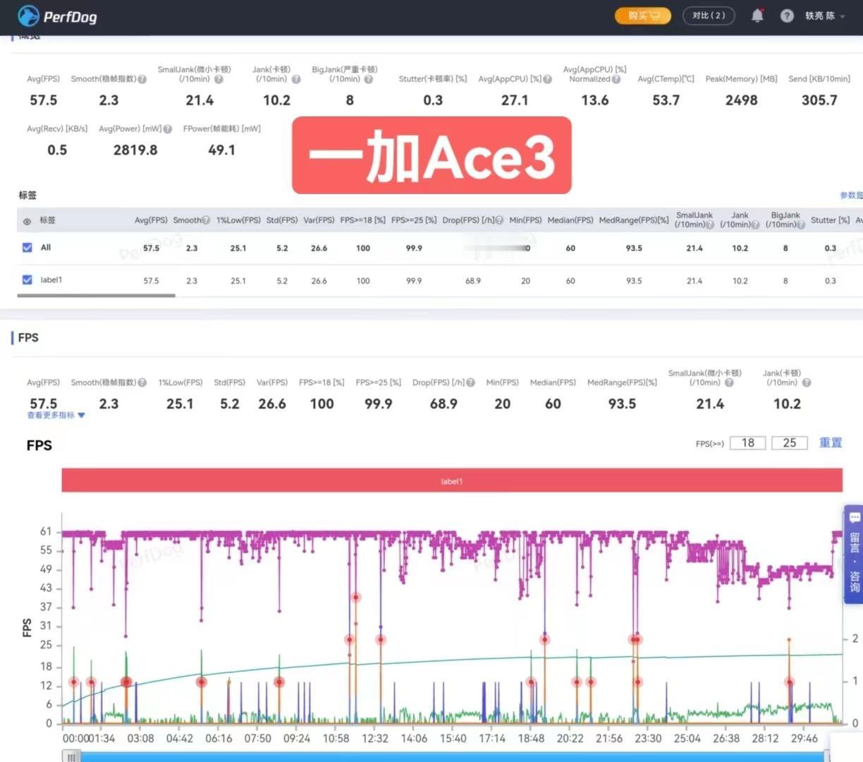Click help icon beside BigJank table column header
Image resolution: width=863 pixels, height=762 pixels.
(x=801, y=224)
